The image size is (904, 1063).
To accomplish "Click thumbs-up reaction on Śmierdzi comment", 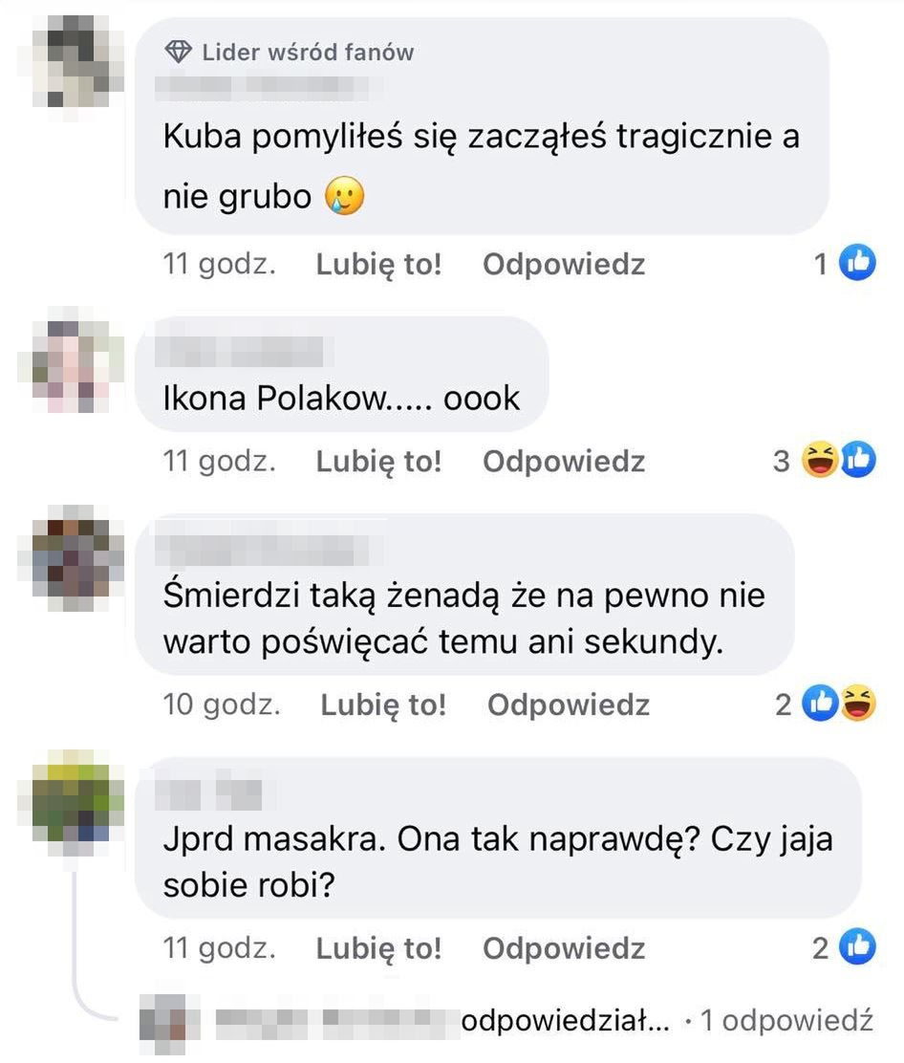I will click(x=821, y=703).
